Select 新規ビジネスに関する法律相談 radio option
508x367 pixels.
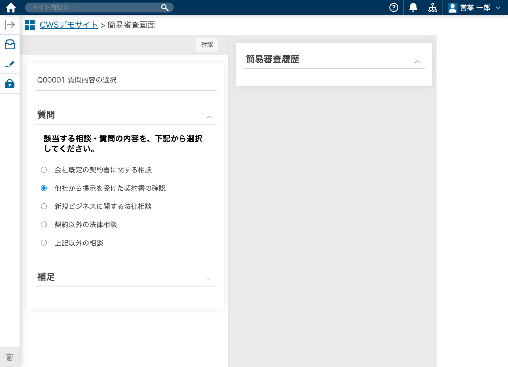(44, 206)
